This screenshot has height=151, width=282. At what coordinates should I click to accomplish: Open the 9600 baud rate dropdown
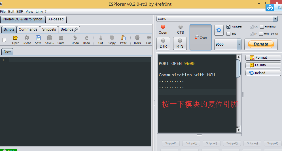pos(239,44)
